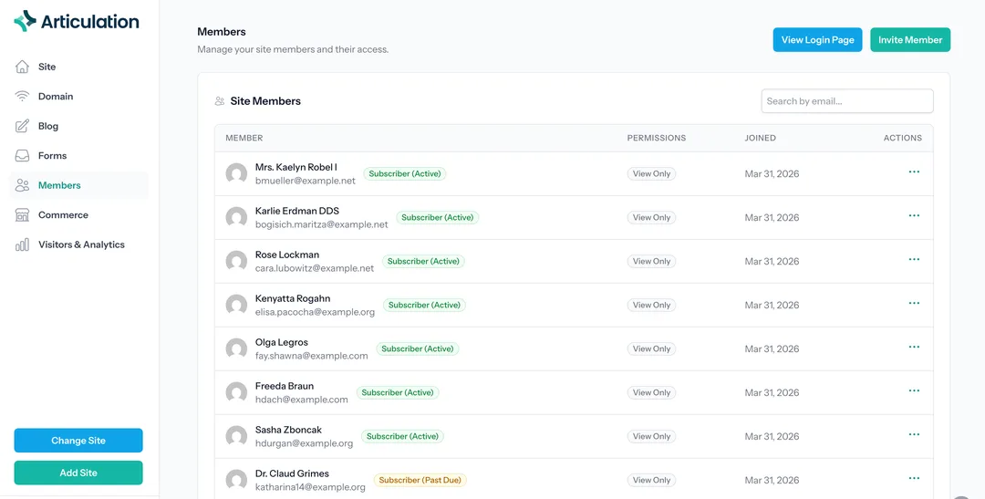Open actions menu for Mrs. Kaelyn Robel I

click(x=914, y=172)
